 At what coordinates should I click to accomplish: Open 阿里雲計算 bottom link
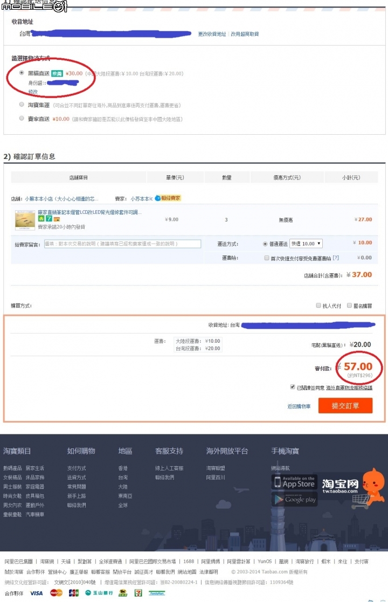238,561
